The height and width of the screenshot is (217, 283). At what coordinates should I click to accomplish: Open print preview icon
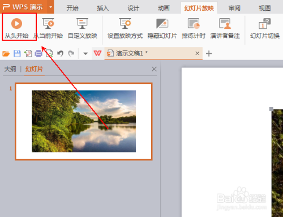coord(49,54)
